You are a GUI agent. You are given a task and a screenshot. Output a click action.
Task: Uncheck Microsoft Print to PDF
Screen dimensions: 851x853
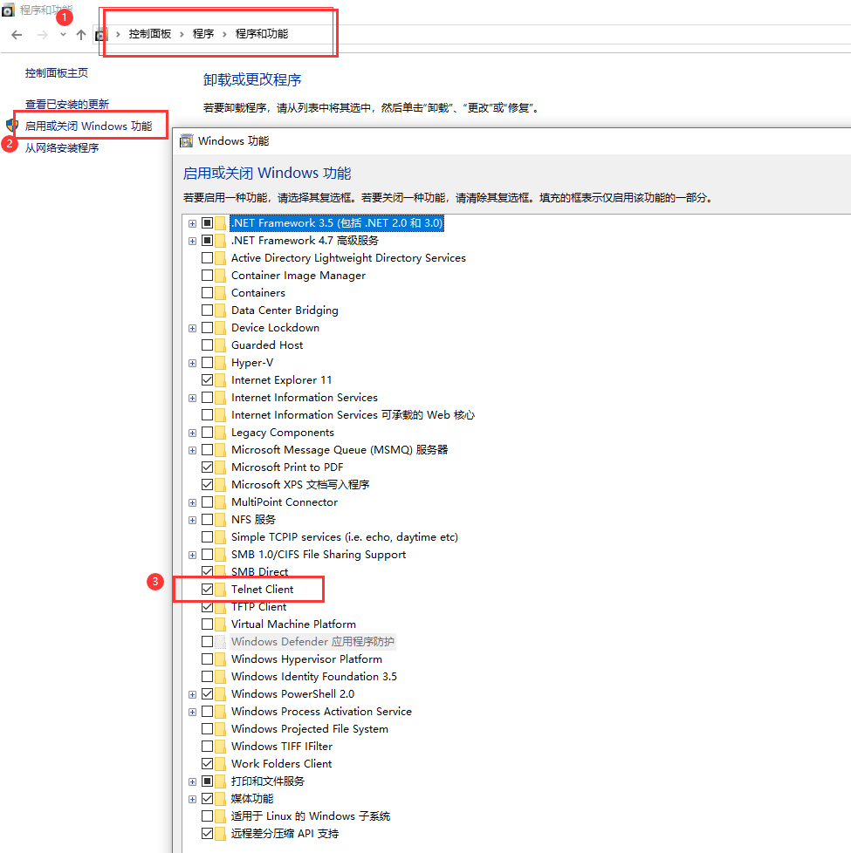pos(207,467)
